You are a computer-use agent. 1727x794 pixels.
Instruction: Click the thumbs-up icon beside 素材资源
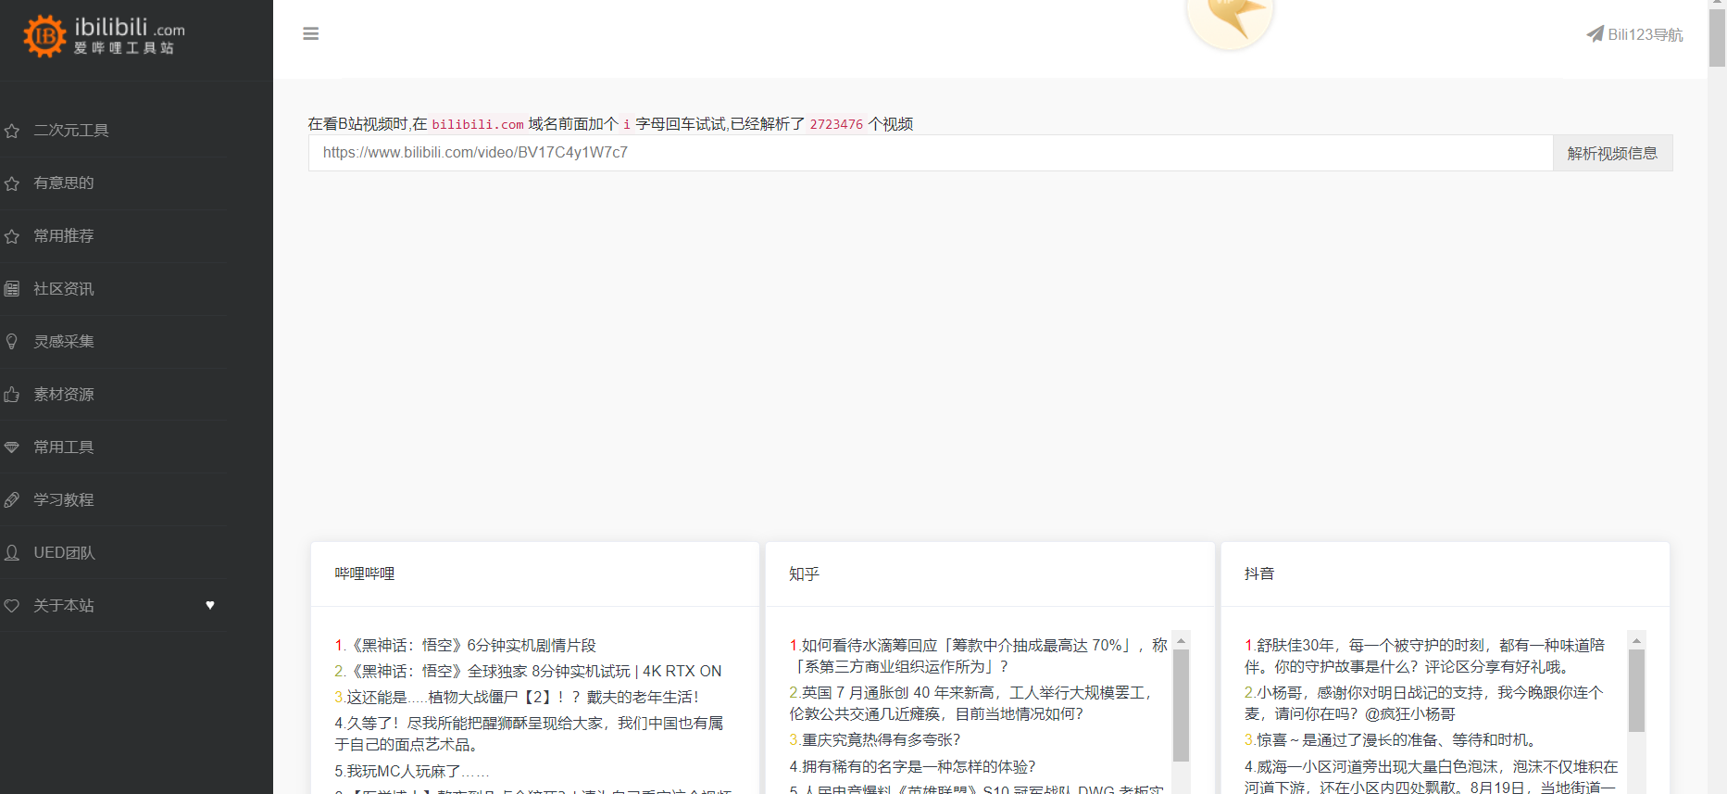[12, 395]
